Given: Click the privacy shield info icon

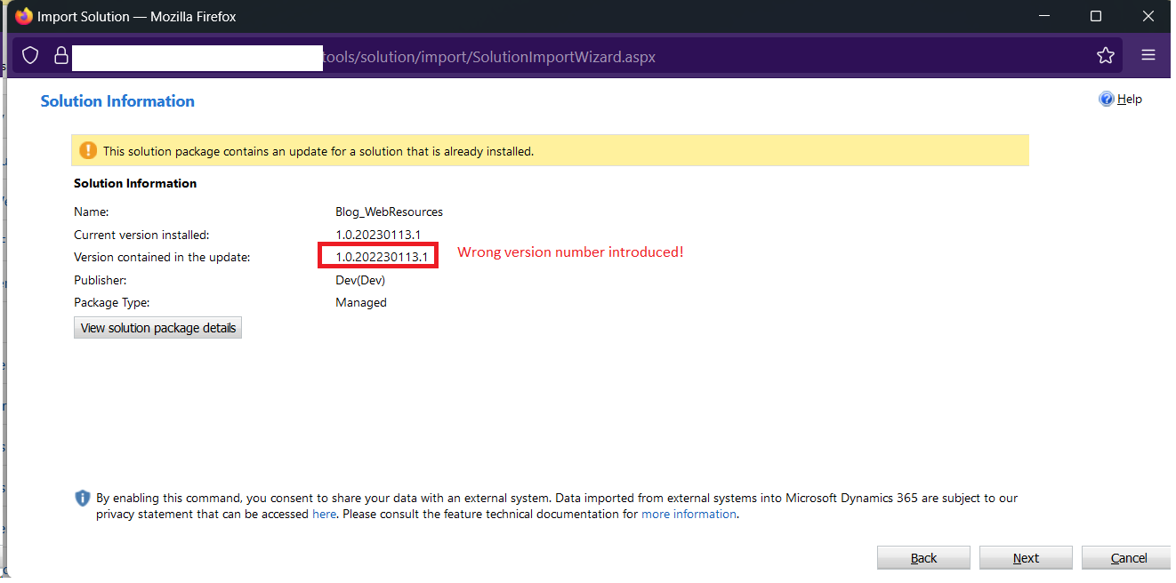Looking at the screenshot, I should coord(83,499).
